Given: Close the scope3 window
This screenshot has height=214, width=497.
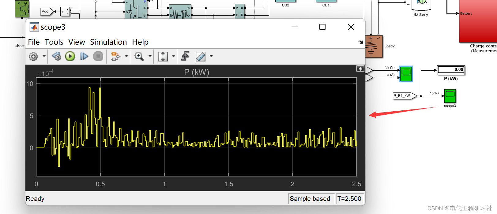Looking at the screenshot, I should [x=351, y=27].
